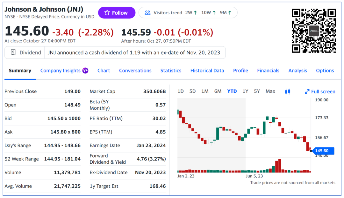This screenshot has width=344, height=198.
Task: Set chart range to 5Y
Action: (x=257, y=91)
